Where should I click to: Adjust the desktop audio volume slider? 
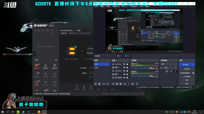tap(141, 76)
